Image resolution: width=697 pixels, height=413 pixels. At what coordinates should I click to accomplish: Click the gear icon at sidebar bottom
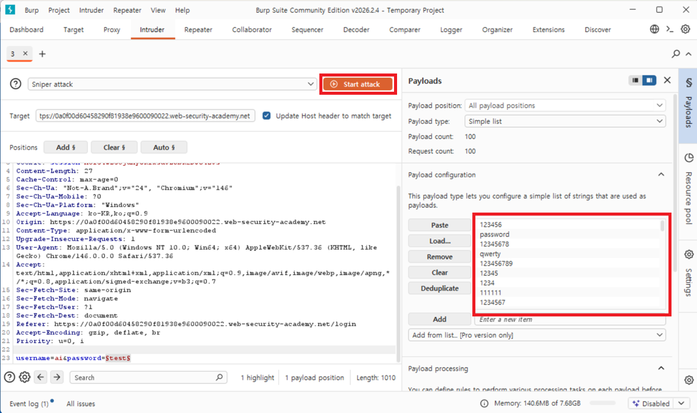688,380
